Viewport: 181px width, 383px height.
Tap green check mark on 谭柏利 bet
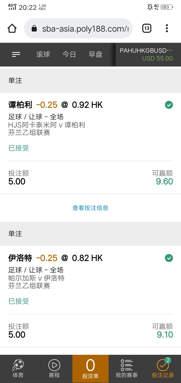[x=169, y=105]
